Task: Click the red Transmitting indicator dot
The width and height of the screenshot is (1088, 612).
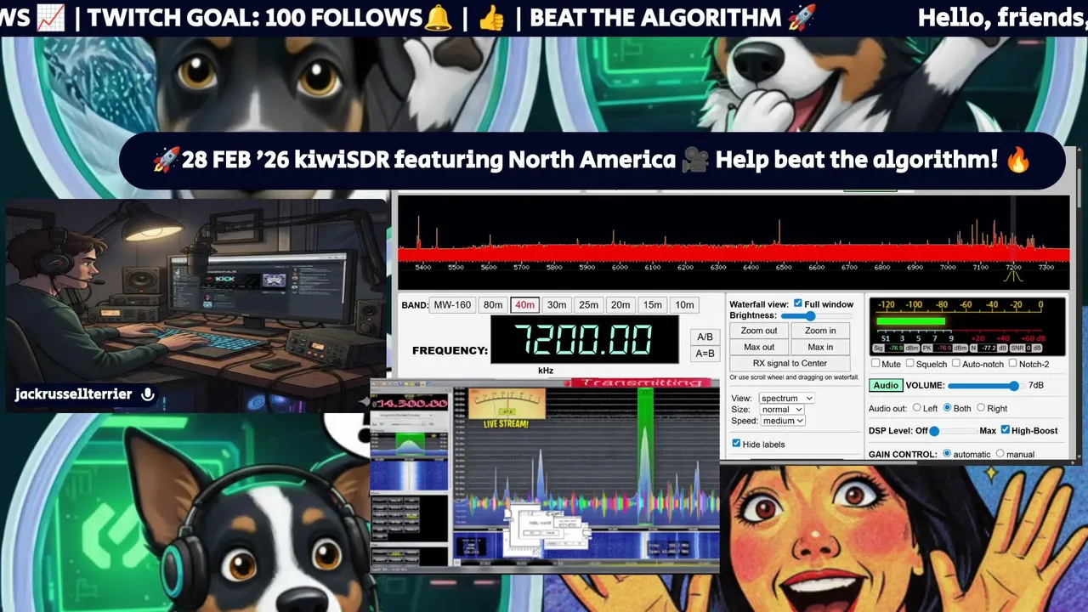Action: point(566,382)
